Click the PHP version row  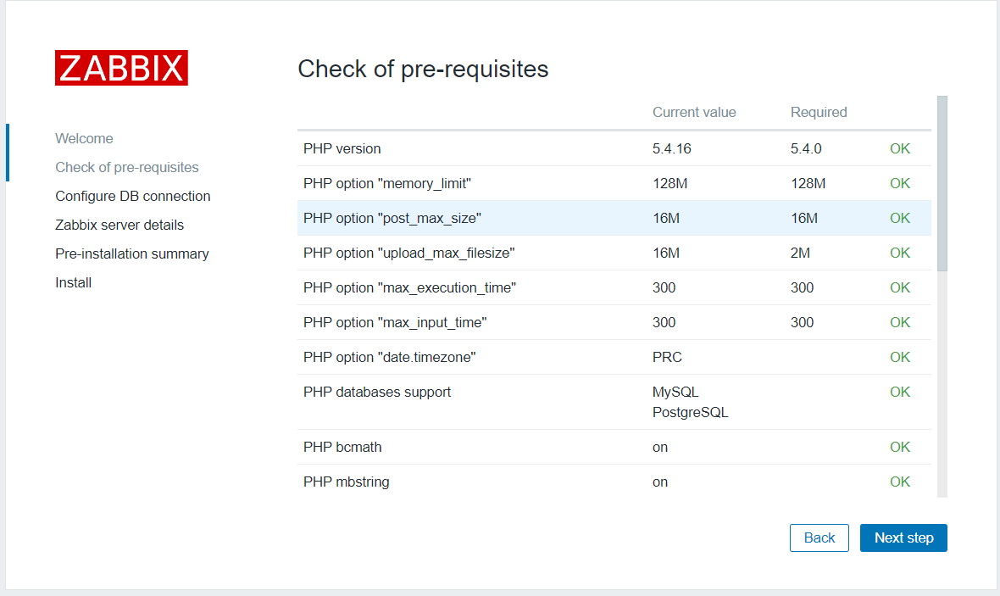click(342, 148)
